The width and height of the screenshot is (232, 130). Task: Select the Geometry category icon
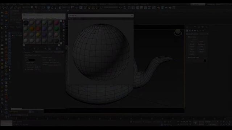point(187,31)
